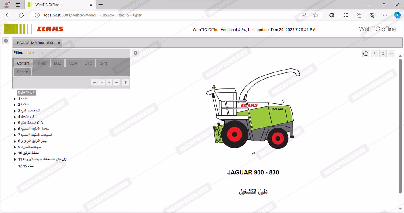Expand chapter 3 المواصفات الفنية
This screenshot has height=213, width=404.
click(15, 111)
